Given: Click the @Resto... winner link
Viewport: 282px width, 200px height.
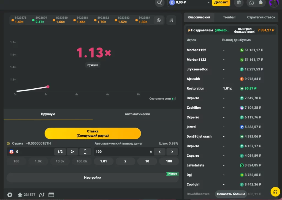Looking at the screenshot, I should [x=222, y=30].
